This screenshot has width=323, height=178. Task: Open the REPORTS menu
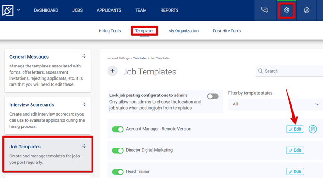tap(169, 10)
